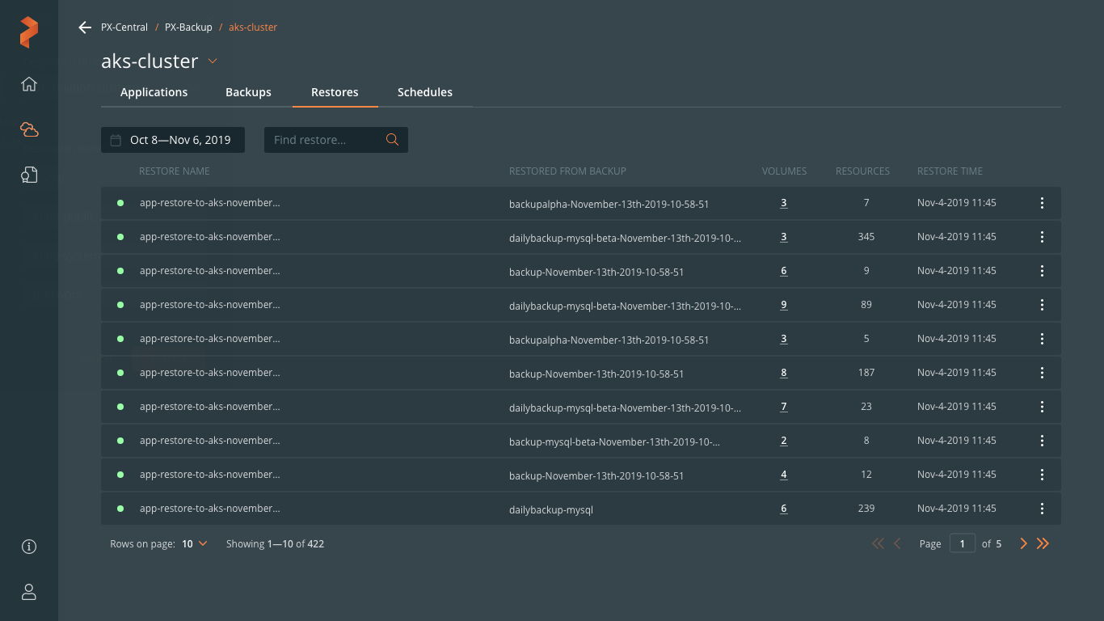Open the document copy sidebar icon
Image resolution: width=1104 pixels, height=621 pixels.
point(29,175)
